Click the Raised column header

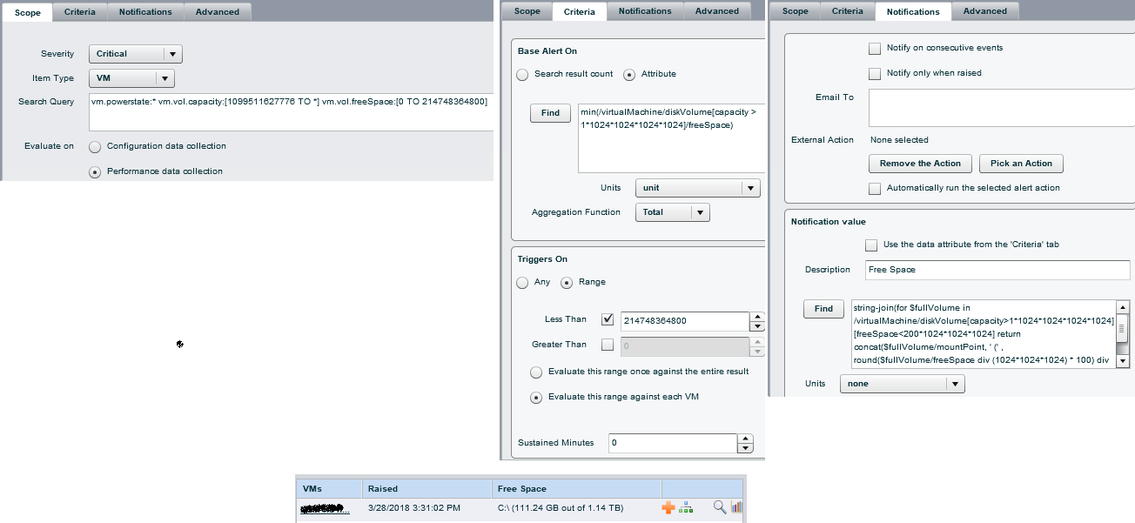pyautogui.click(x=426, y=489)
